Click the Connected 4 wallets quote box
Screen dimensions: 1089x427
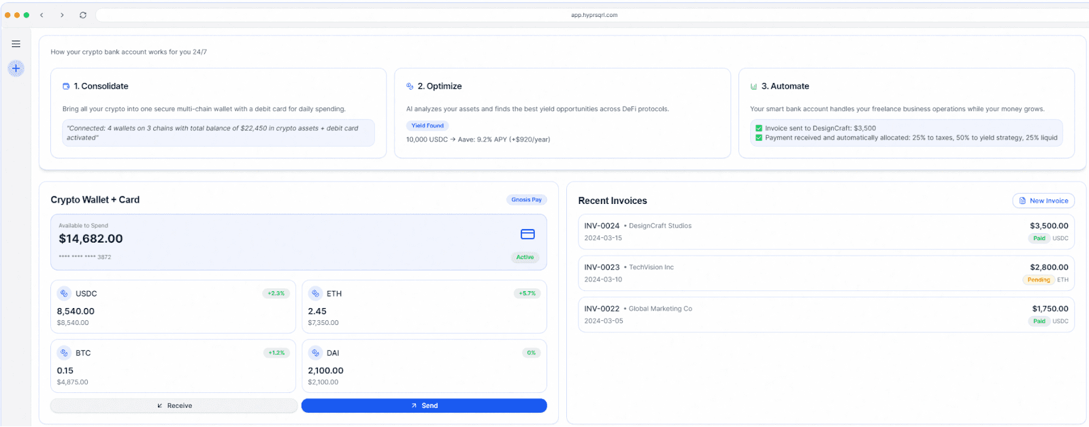(x=218, y=133)
